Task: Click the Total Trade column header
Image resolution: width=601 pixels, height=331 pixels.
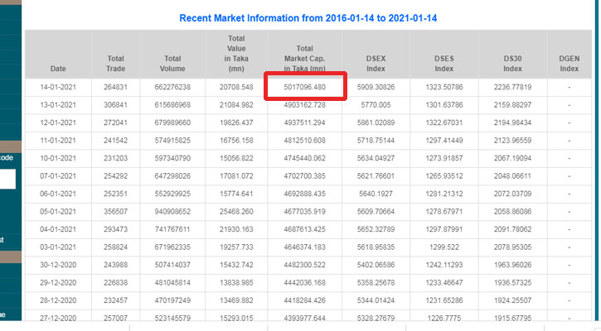Action: [x=115, y=63]
